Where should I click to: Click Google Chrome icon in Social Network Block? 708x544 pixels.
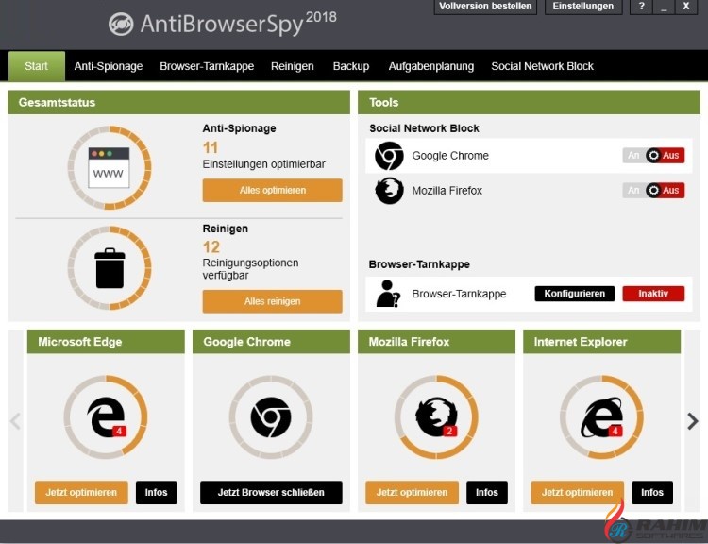pyautogui.click(x=389, y=156)
